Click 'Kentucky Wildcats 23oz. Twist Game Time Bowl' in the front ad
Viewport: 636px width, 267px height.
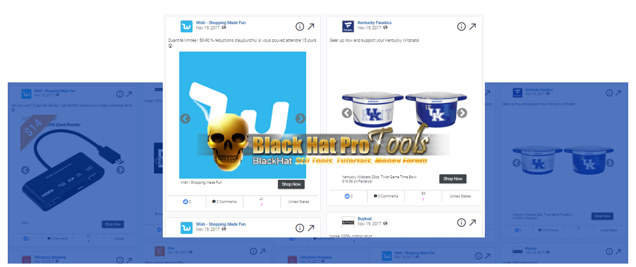point(379,177)
